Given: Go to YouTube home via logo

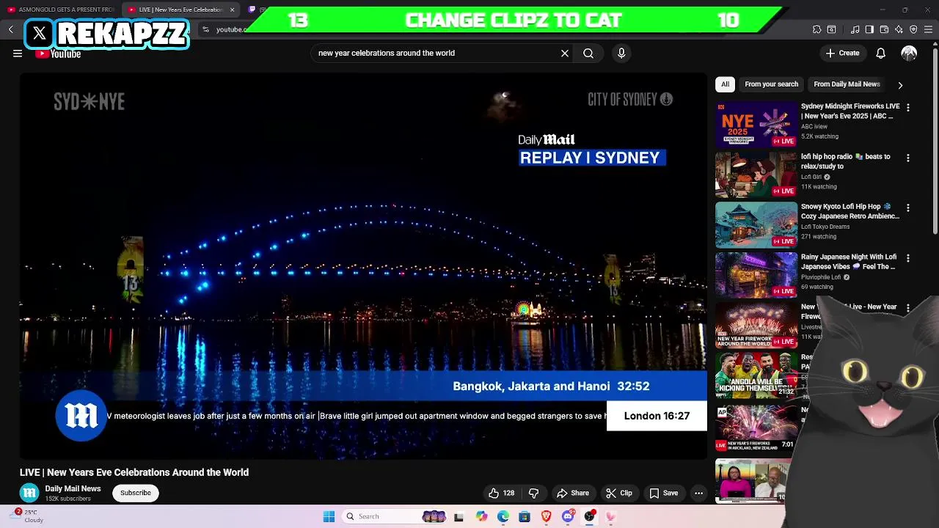Looking at the screenshot, I should (59, 54).
